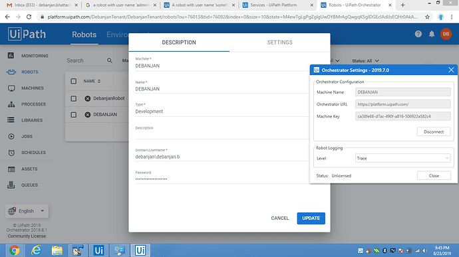Close the Orchestrator Settings window
Image resolution: width=459 pixels, height=257 pixels.
(451, 70)
